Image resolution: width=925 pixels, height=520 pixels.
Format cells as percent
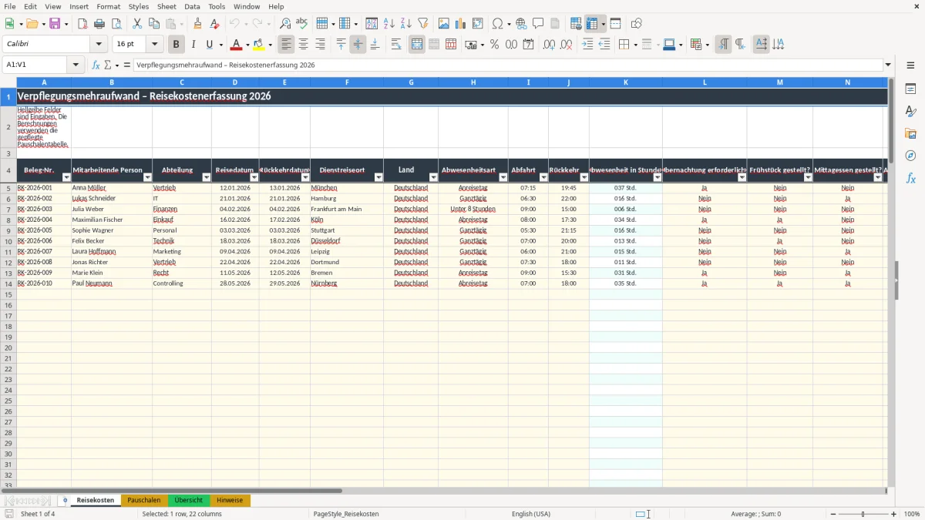click(494, 45)
